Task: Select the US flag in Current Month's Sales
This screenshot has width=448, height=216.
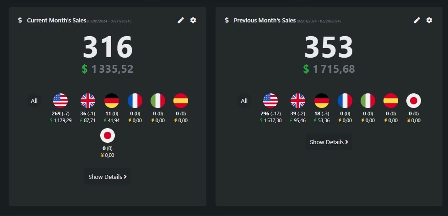Action: tap(60, 101)
